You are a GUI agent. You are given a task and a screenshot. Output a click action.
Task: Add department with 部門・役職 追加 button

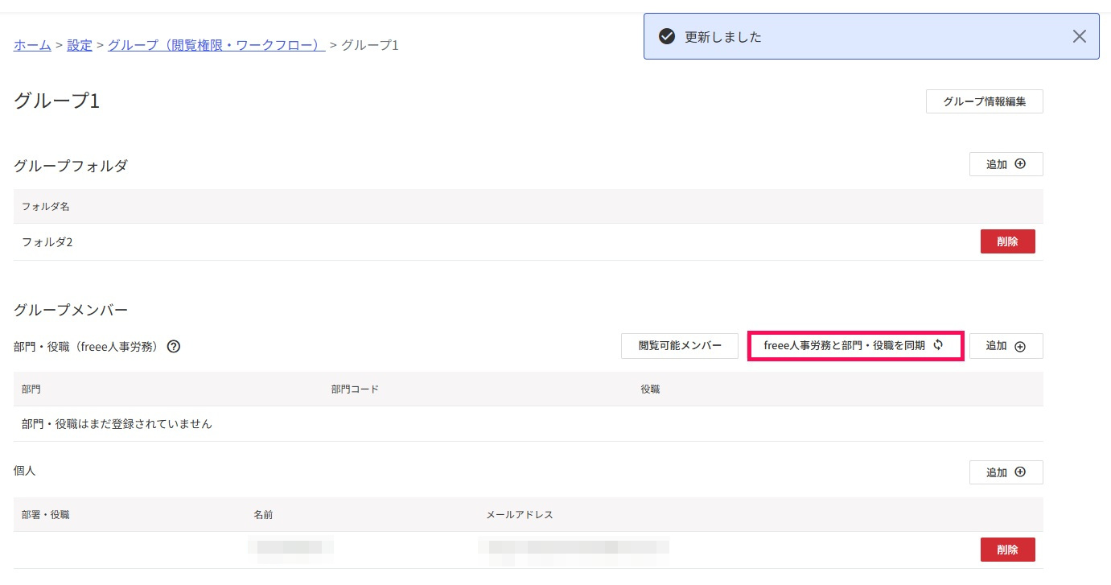pos(1006,346)
